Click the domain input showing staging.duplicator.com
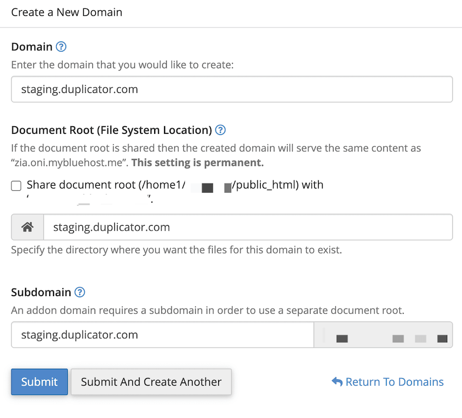Viewport: 462px width, 418px height. pyautogui.click(x=231, y=89)
